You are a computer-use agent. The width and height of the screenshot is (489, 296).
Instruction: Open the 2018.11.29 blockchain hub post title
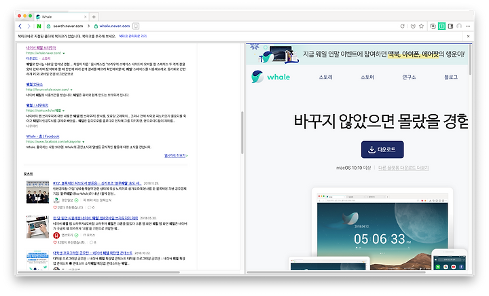coord(97,183)
